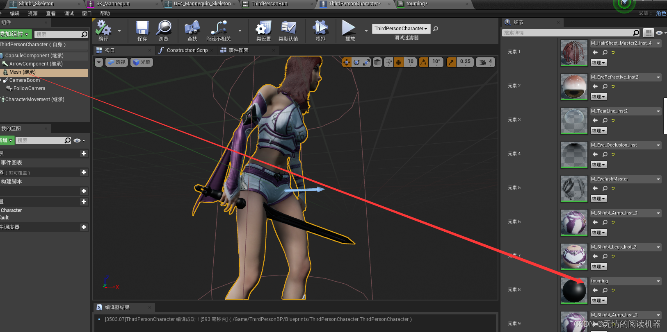Expand play options arrow next to 播放
667x332 pixels.
[366, 31]
